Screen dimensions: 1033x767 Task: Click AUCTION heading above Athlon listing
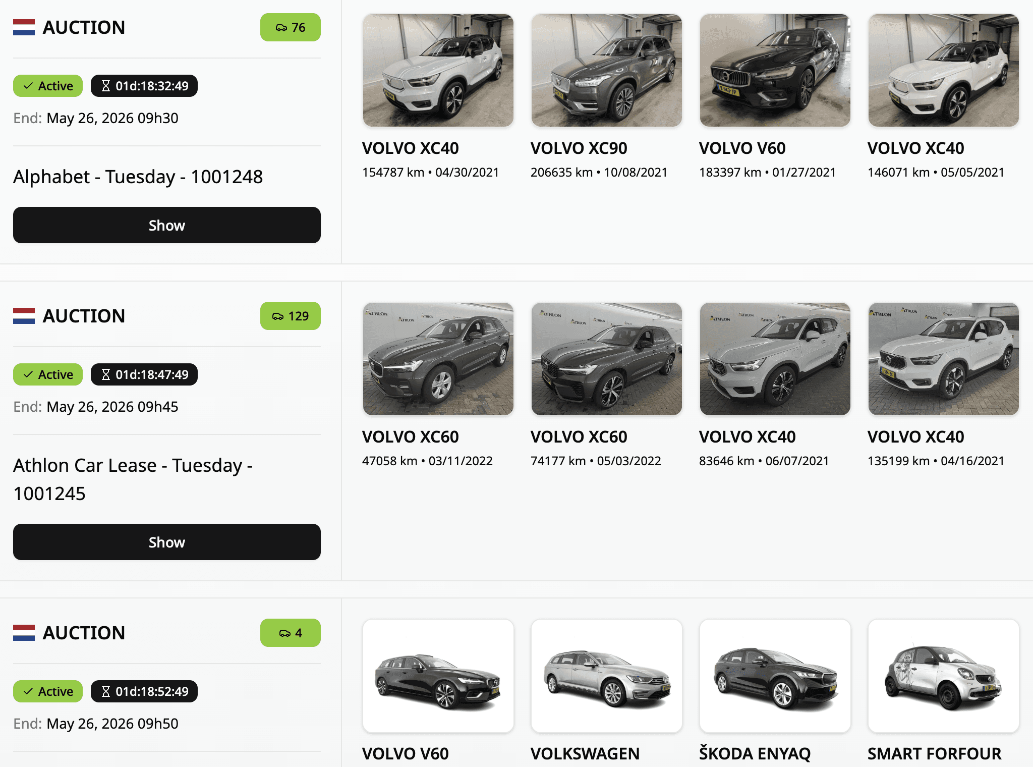84,316
